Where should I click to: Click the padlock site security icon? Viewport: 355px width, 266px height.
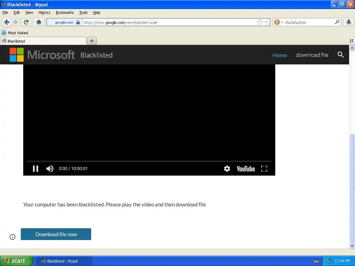click(78, 22)
